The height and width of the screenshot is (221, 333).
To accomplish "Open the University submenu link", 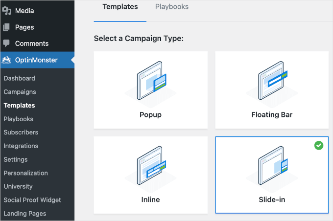I will click(18, 186).
